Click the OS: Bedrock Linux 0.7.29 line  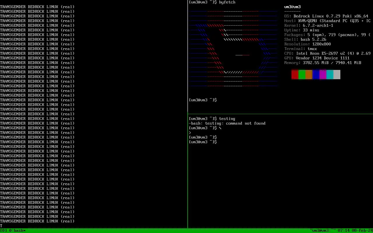click(326, 16)
